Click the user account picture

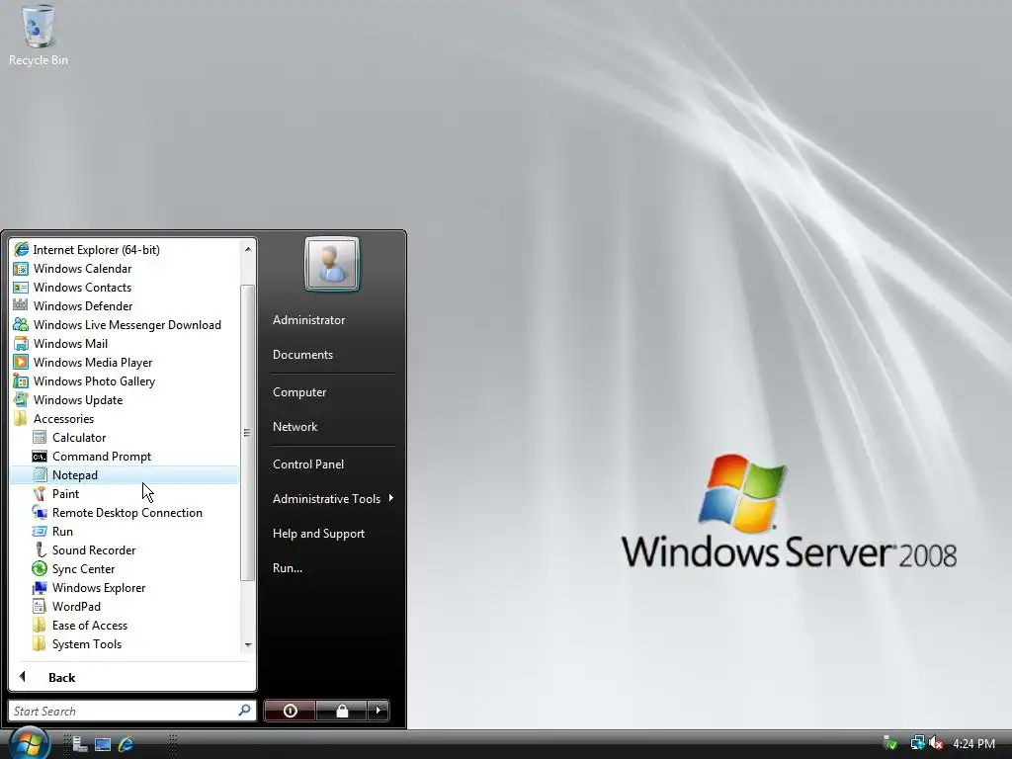332,265
